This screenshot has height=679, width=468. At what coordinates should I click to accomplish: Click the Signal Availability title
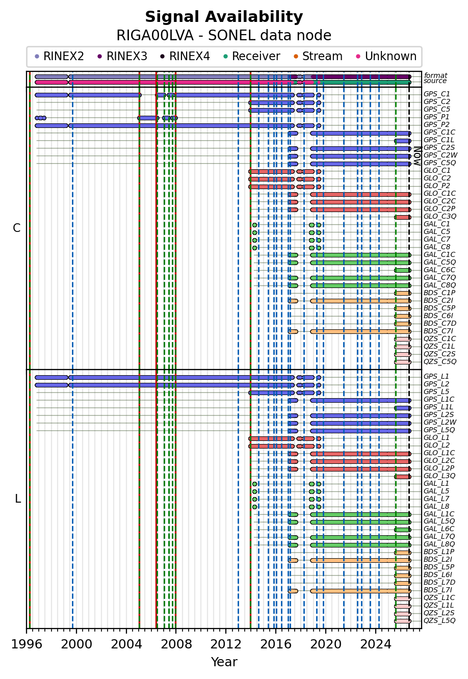click(224, 17)
